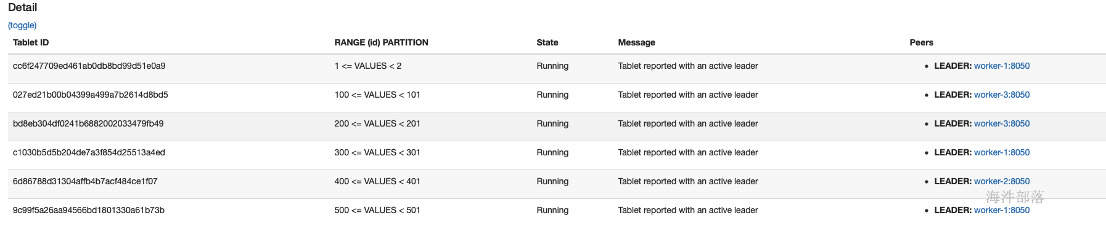Click partition range 400 <= VALUES < 401
The width and height of the screenshot is (1106, 226).
(377, 181)
